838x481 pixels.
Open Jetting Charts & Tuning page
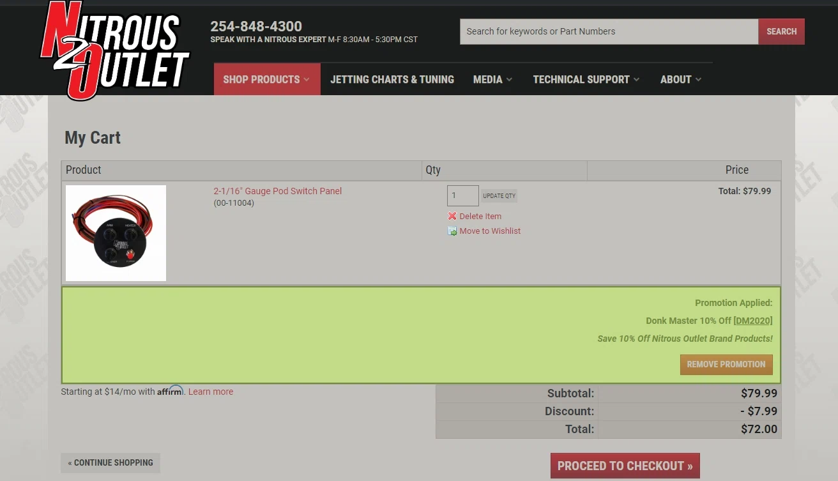[392, 79]
